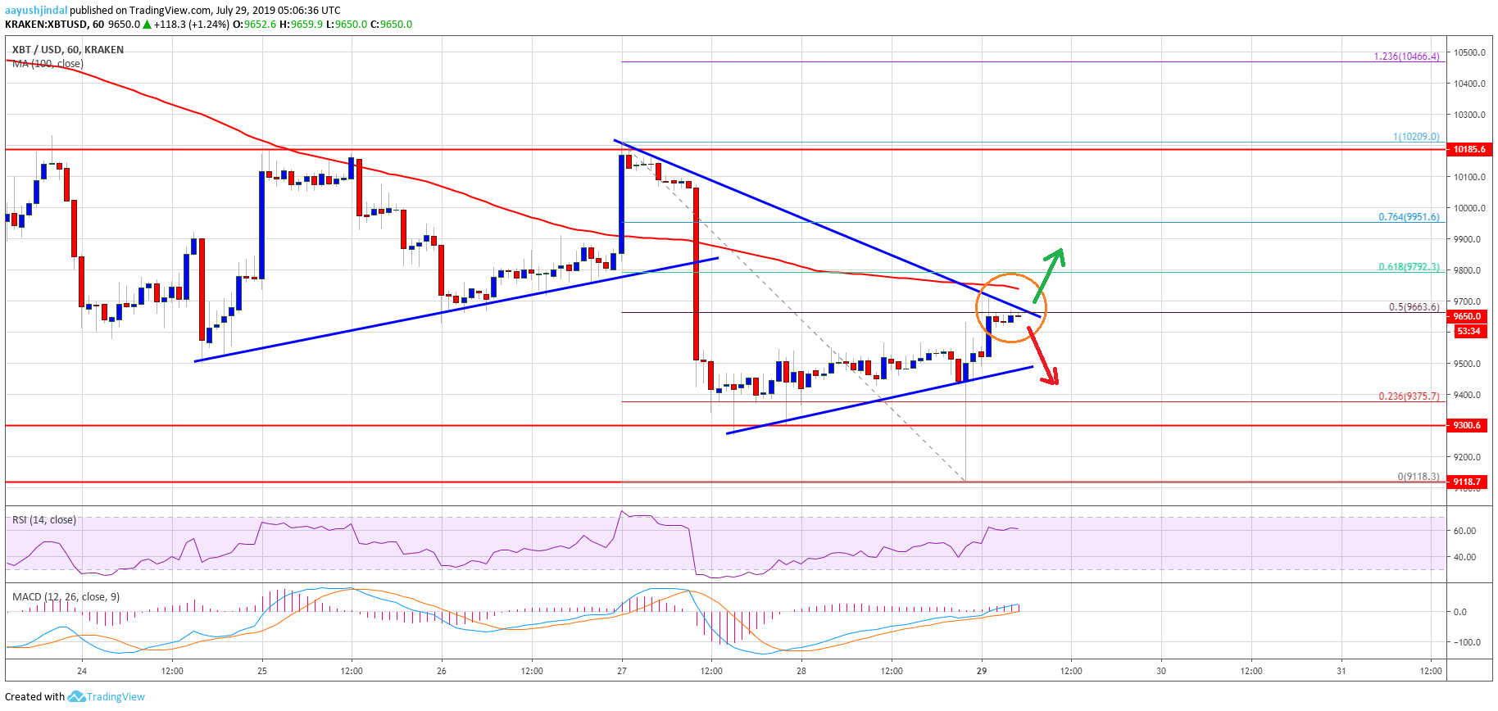
Task: Select the 1.236(10466.4) Fibonacci level label
Action: coord(1407,57)
